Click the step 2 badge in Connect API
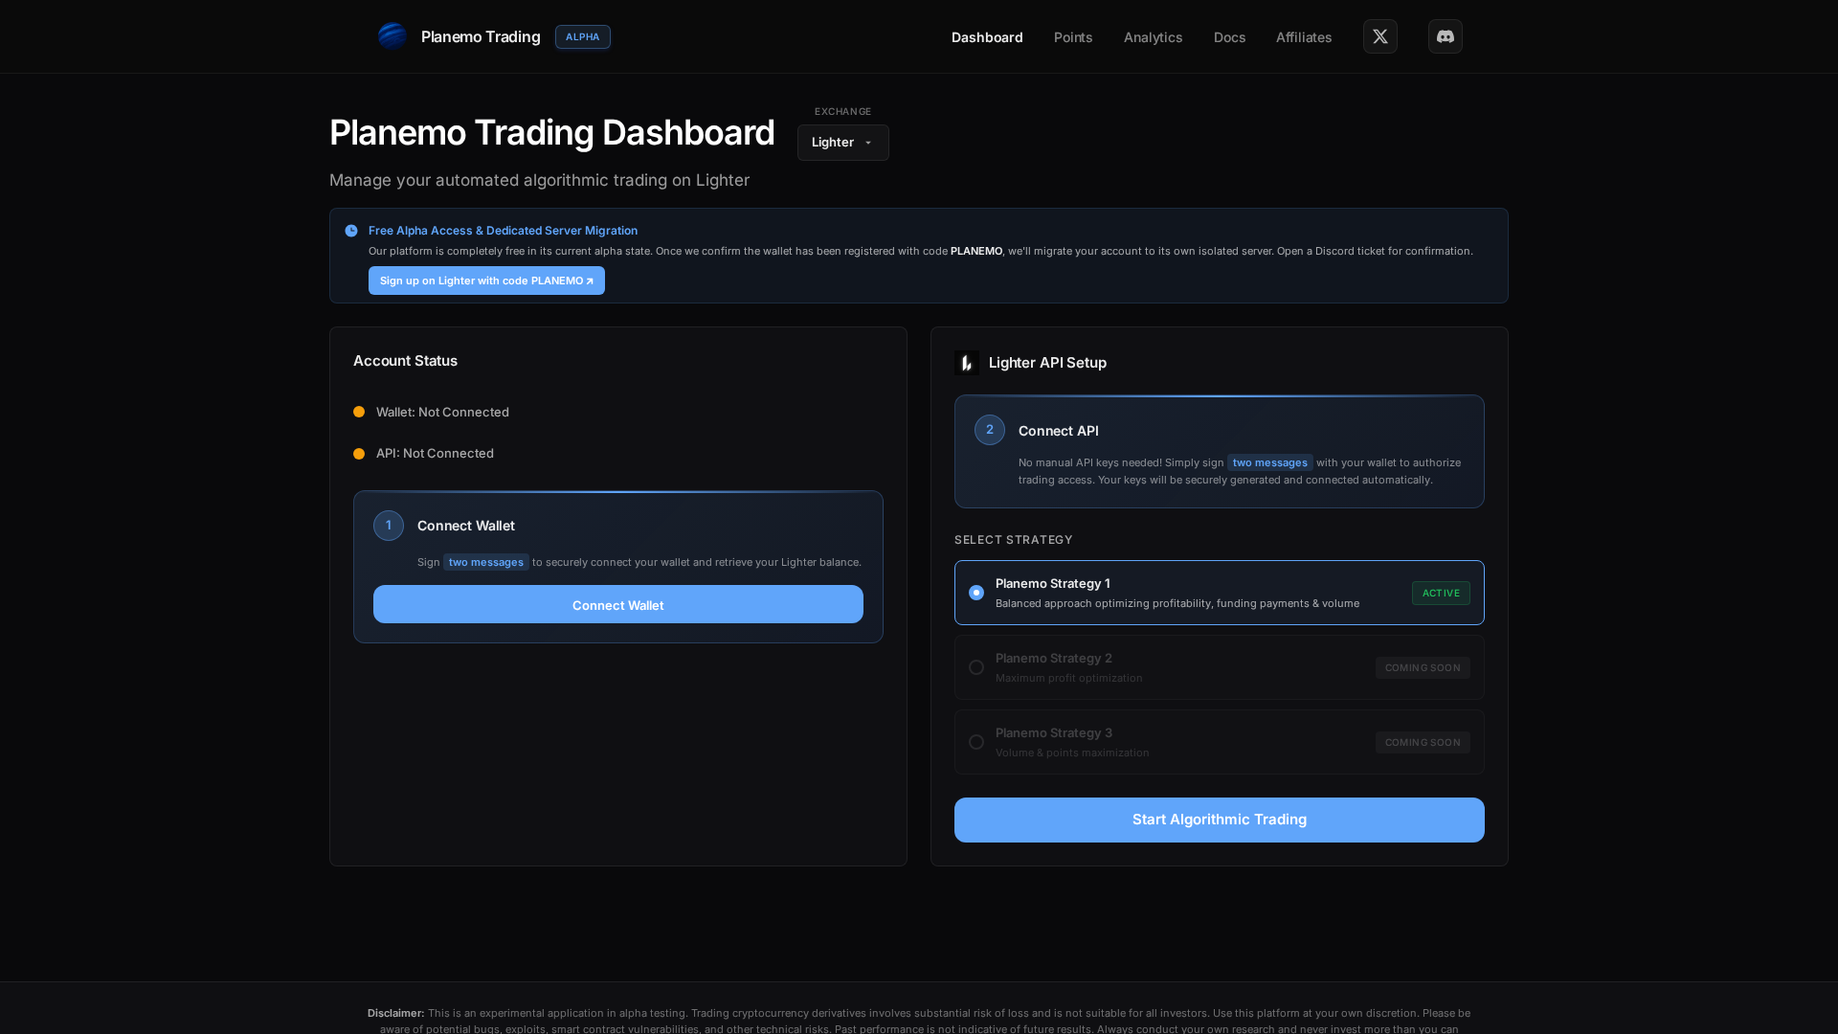 tap(989, 430)
